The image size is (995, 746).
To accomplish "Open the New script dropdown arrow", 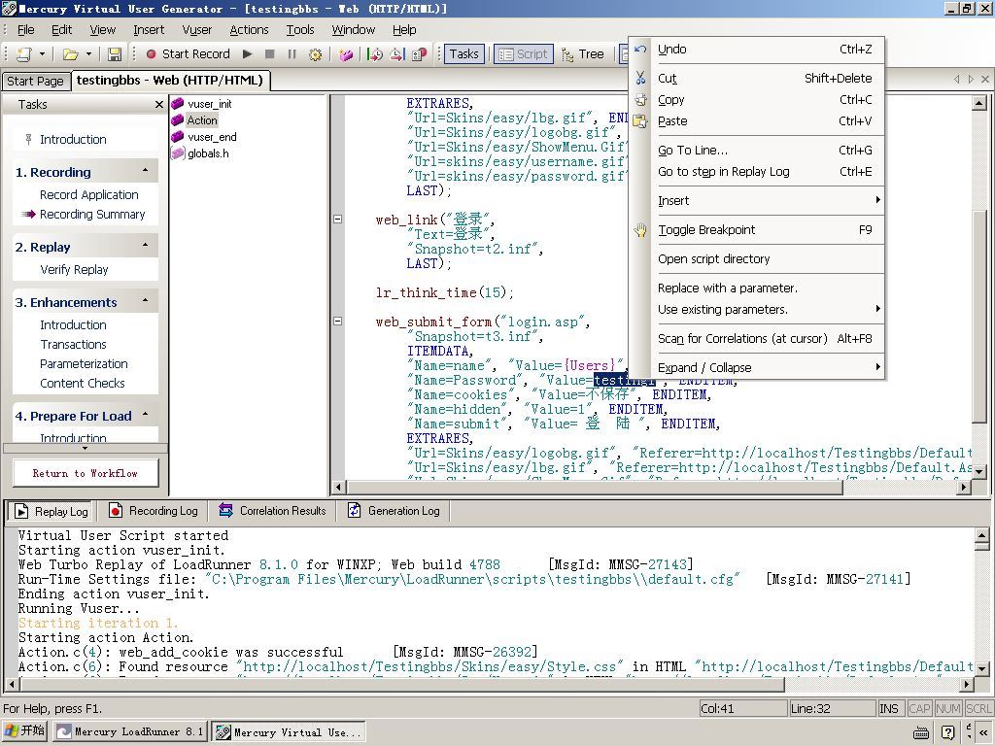I will click(x=42, y=54).
